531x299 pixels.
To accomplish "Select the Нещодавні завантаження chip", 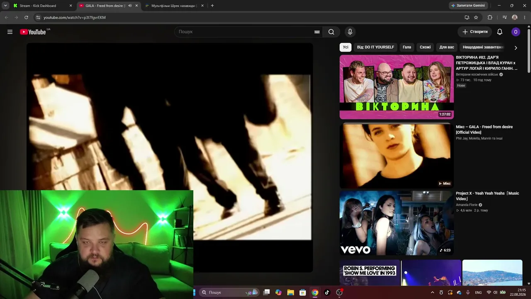I will (x=483, y=47).
